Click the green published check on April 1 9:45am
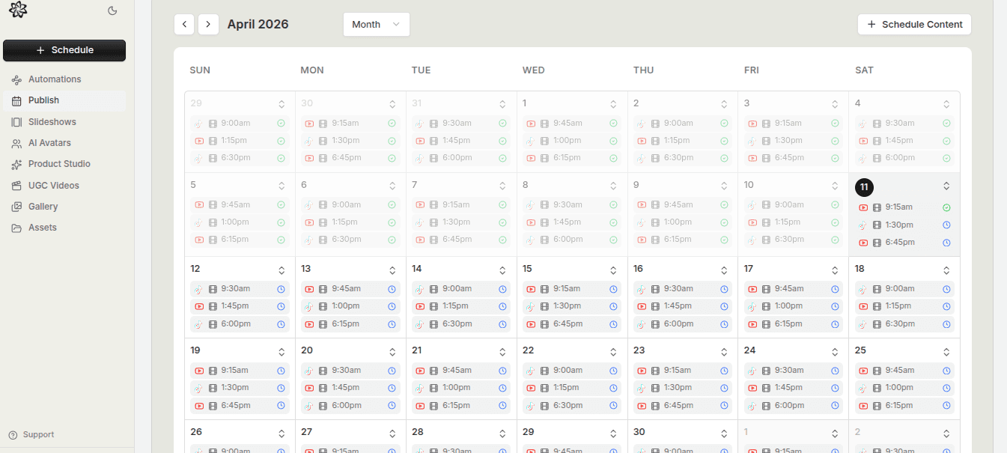The width and height of the screenshot is (1007, 453). click(612, 123)
